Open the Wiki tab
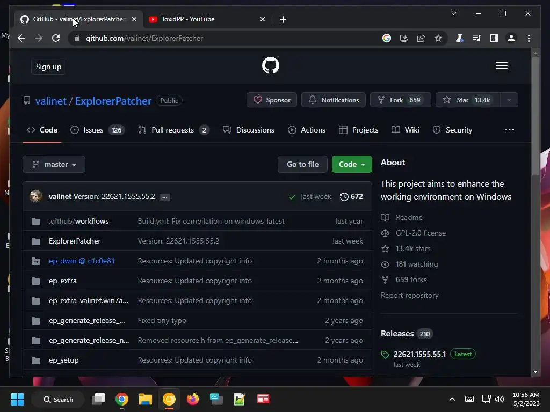 pos(405,130)
